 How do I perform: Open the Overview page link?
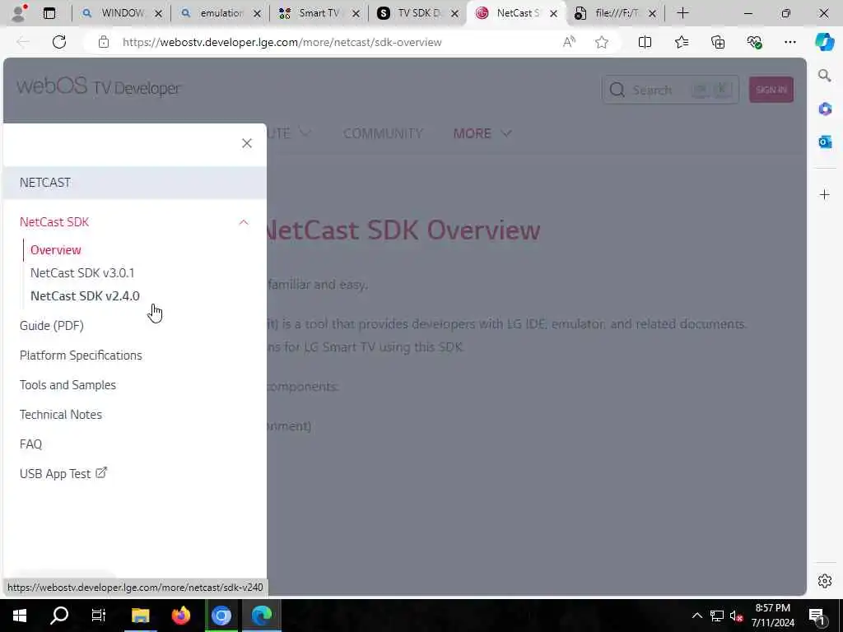click(x=55, y=250)
